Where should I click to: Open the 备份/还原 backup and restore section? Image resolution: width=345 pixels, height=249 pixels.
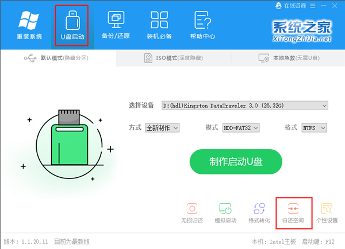tap(116, 25)
